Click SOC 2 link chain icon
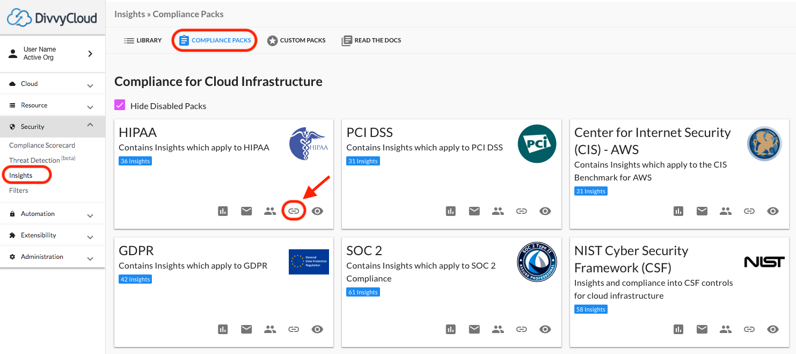Viewport: 796px width, 354px height. pyautogui.click(x=521, y=329)
